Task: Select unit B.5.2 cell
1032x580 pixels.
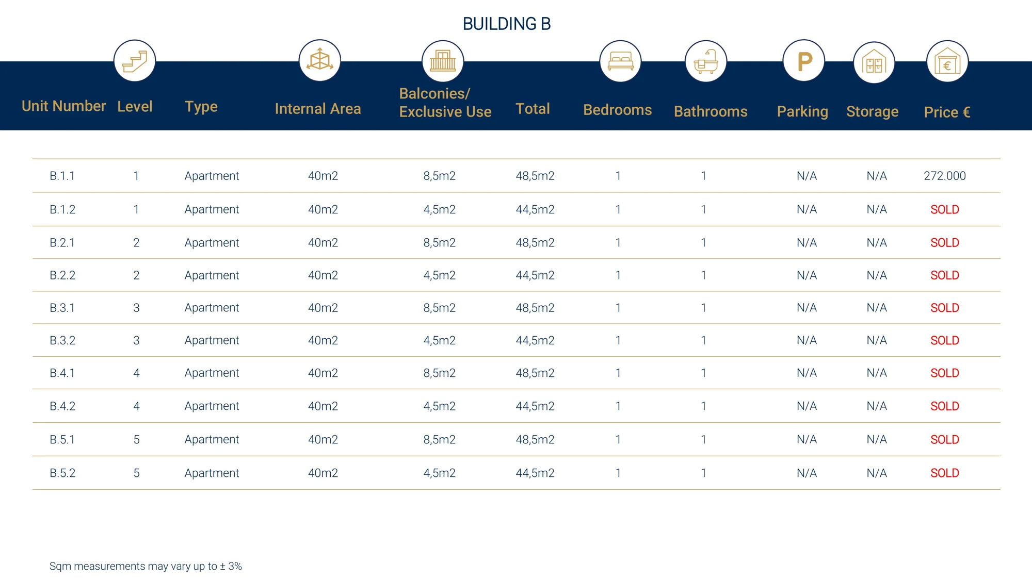Action: coord(62,473)
